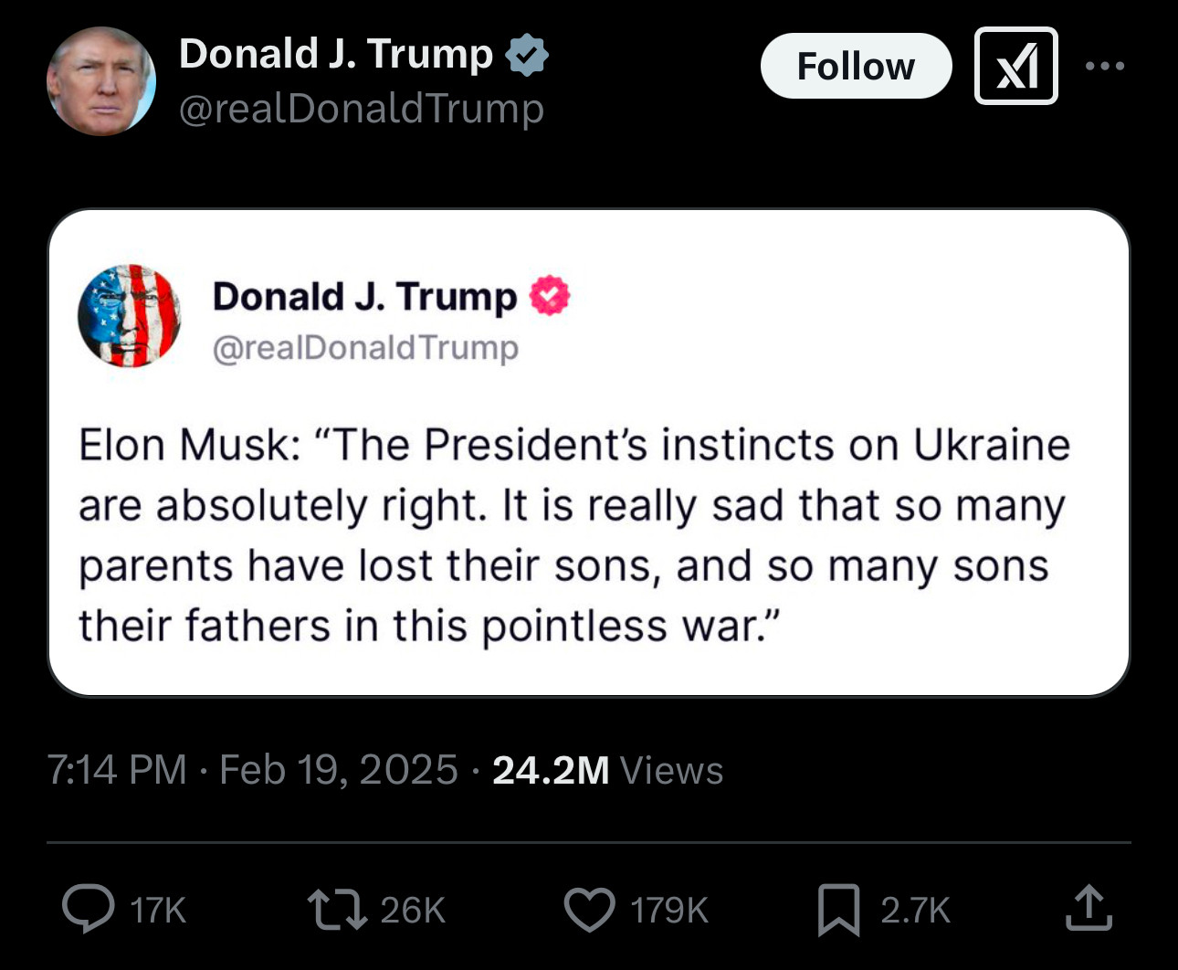Repost this tweet using the repost icon
The height and width of the screenshot is (970, 1178).
337,910
